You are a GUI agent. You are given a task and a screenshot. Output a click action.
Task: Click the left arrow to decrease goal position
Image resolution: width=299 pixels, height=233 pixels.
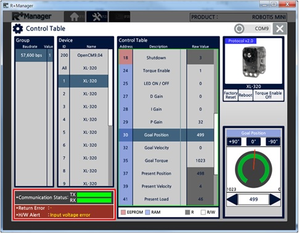tap(232, 199)
